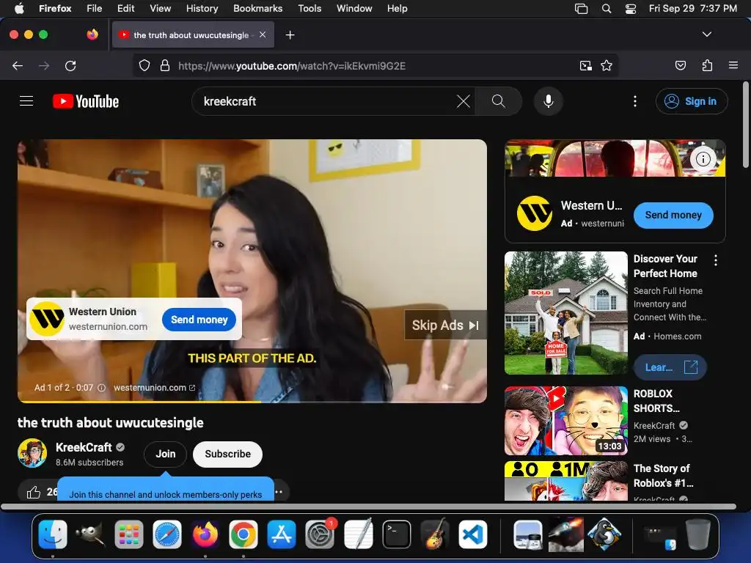Select the truth about uwucutesingle tab
This screenshot has width=751, height=563.
point(191,35)
